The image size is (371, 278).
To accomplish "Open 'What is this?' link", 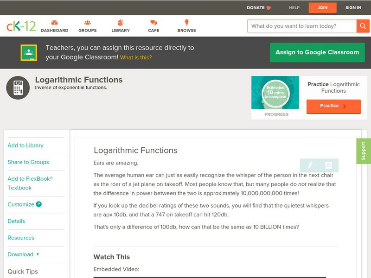I will click(136, 57).
